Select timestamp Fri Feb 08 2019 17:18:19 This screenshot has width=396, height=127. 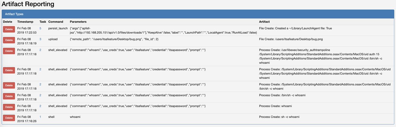[x=26, y=41]
